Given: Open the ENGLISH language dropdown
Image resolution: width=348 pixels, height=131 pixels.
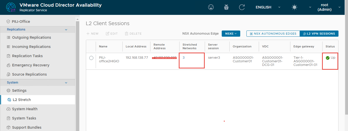Looking at the screenshot, I should click(267, 7).
